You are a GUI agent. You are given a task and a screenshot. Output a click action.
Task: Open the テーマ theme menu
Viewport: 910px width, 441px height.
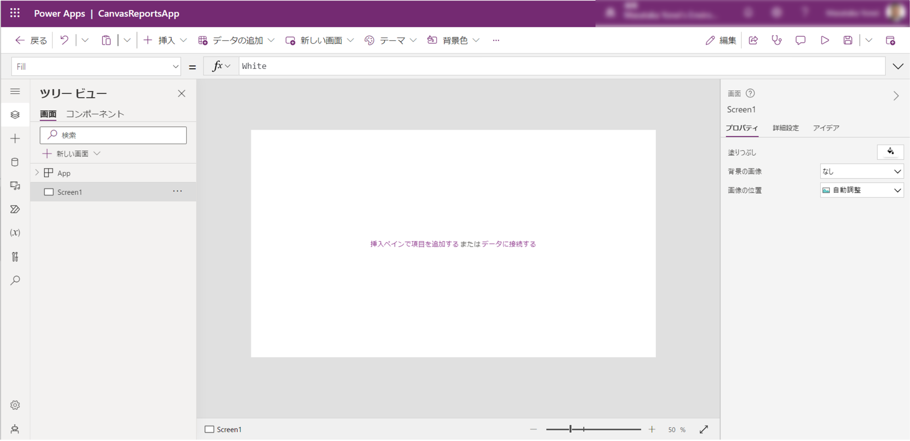(391, 40)
